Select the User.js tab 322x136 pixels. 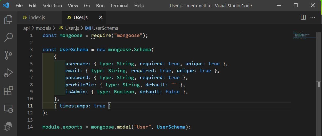(x=84, y=17)
